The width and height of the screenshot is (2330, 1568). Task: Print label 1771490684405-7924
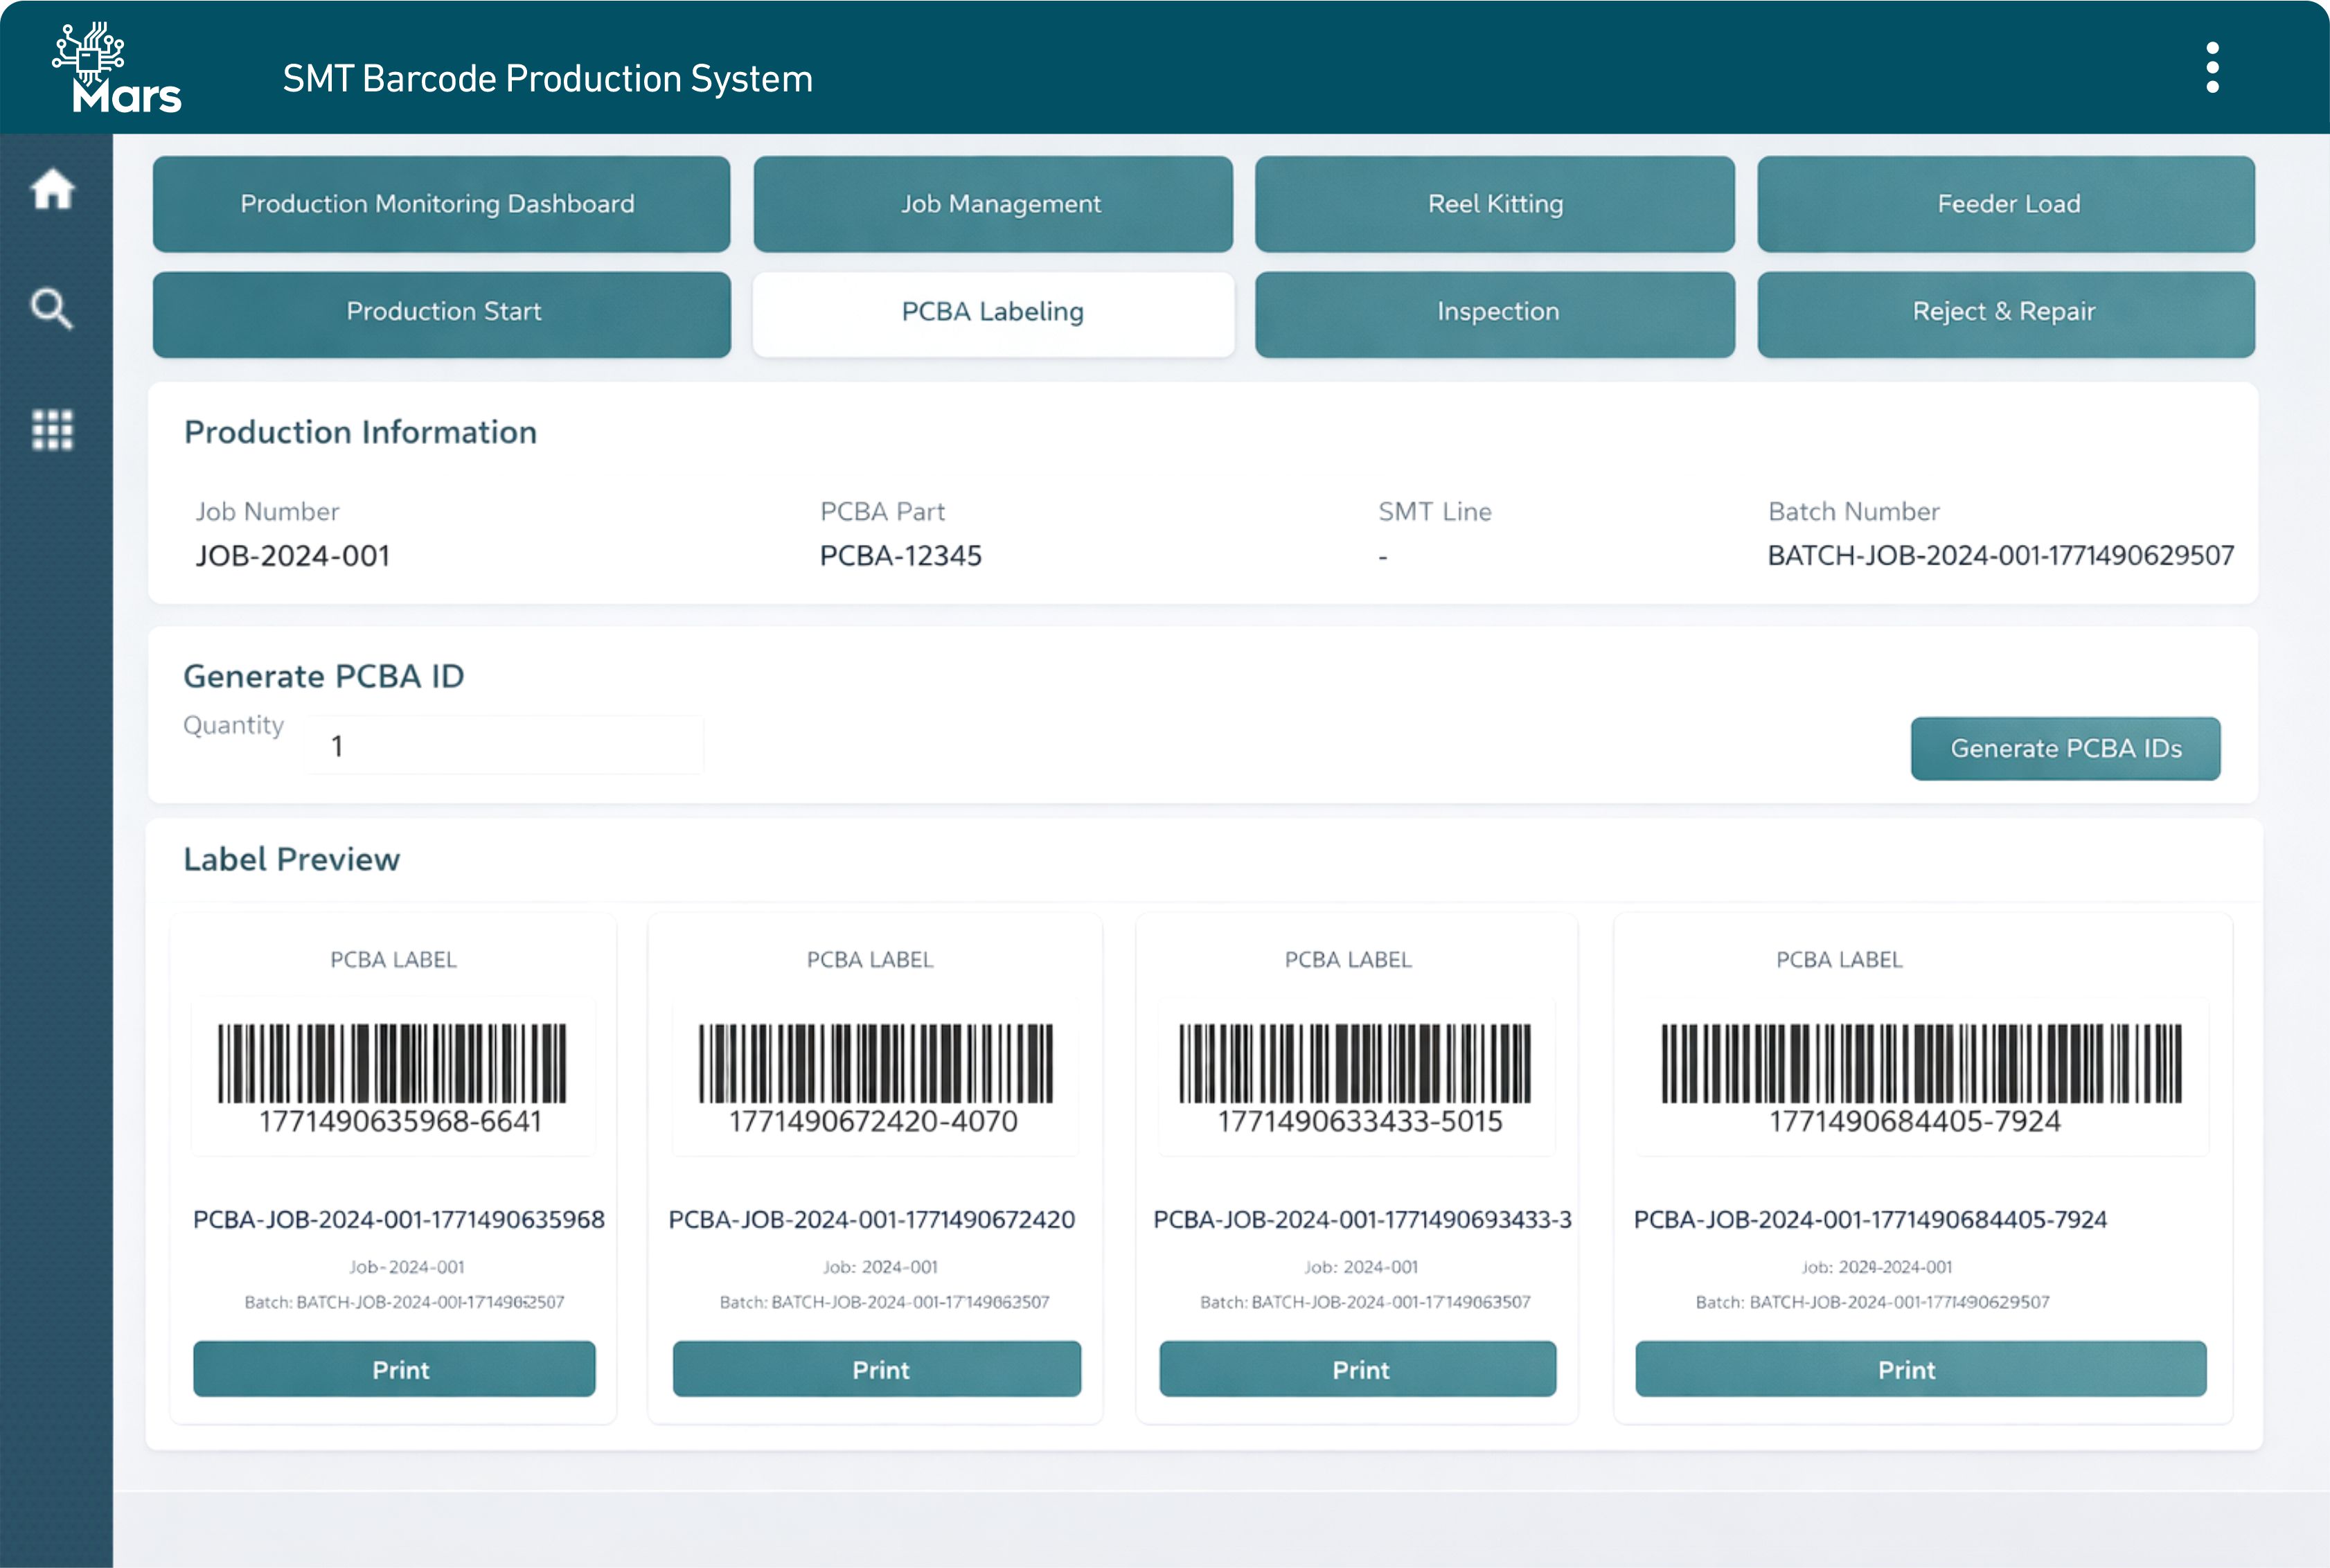tap(1920, 1369)
